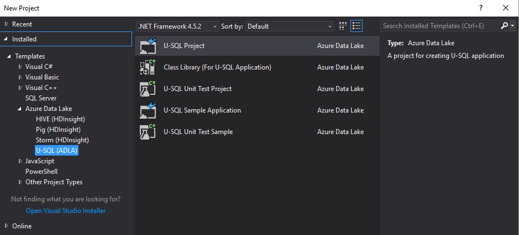This screenshot has width=519, height=235.
Task: Expand the Other Project Types node
Action: pos(20,182)
